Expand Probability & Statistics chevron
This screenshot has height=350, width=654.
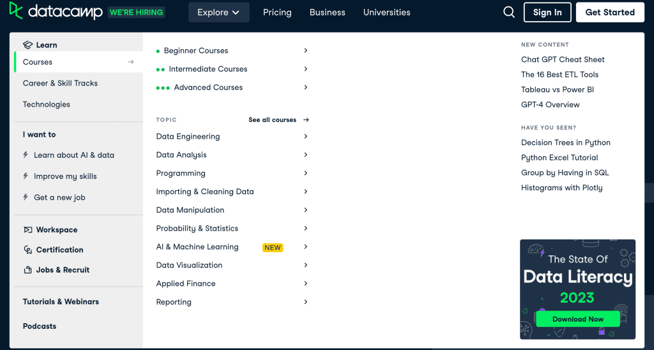(x=306, y=228)
